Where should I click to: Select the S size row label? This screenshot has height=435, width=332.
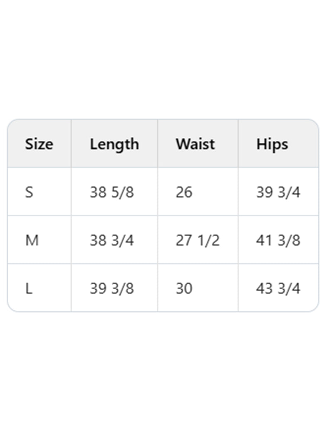point(29,192)
